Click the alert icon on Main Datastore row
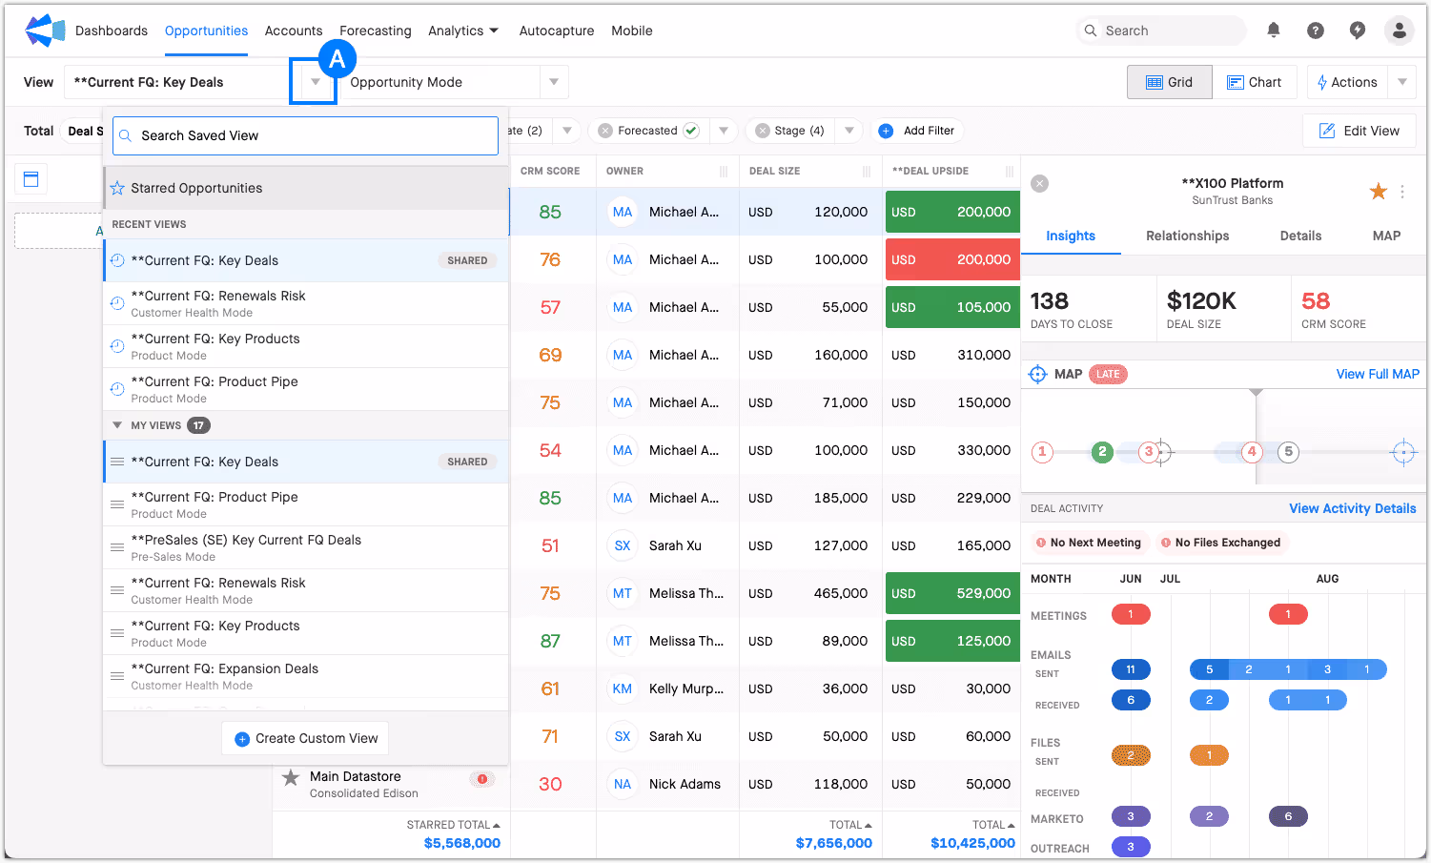This screenshot has width=1431, height=863. pyautogui.click(x=482, y=779)
